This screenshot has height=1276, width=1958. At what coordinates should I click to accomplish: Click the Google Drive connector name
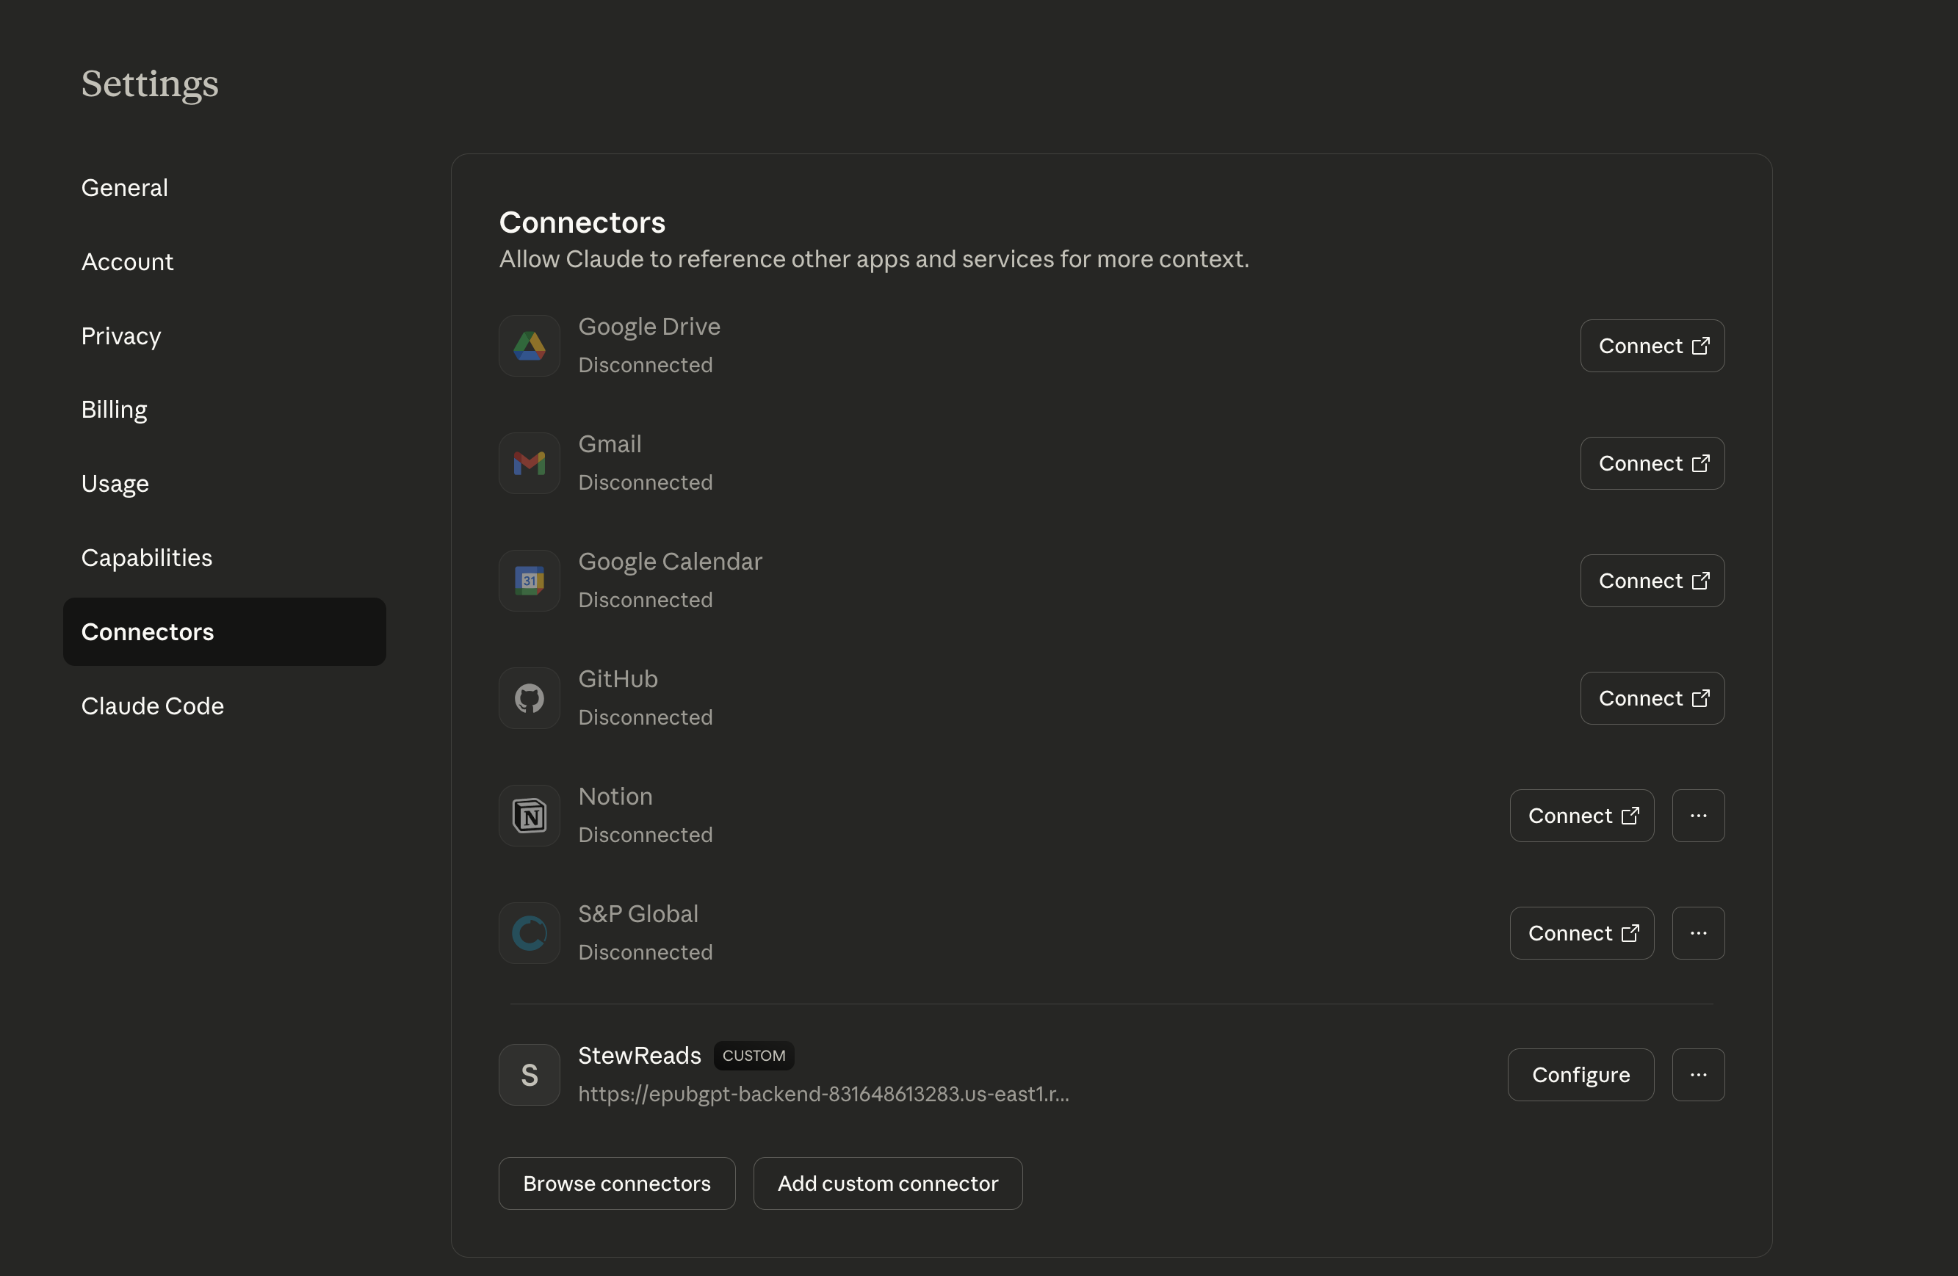tap(649, 327)
